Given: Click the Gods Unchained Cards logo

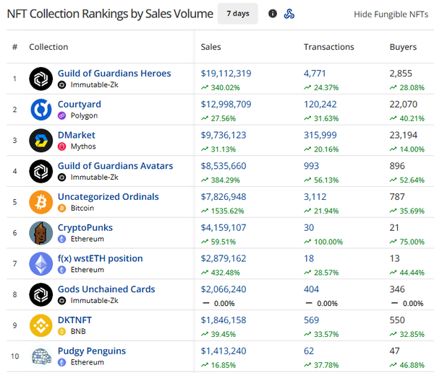Looking at the screenshot, I should click(x=41, y=294).
